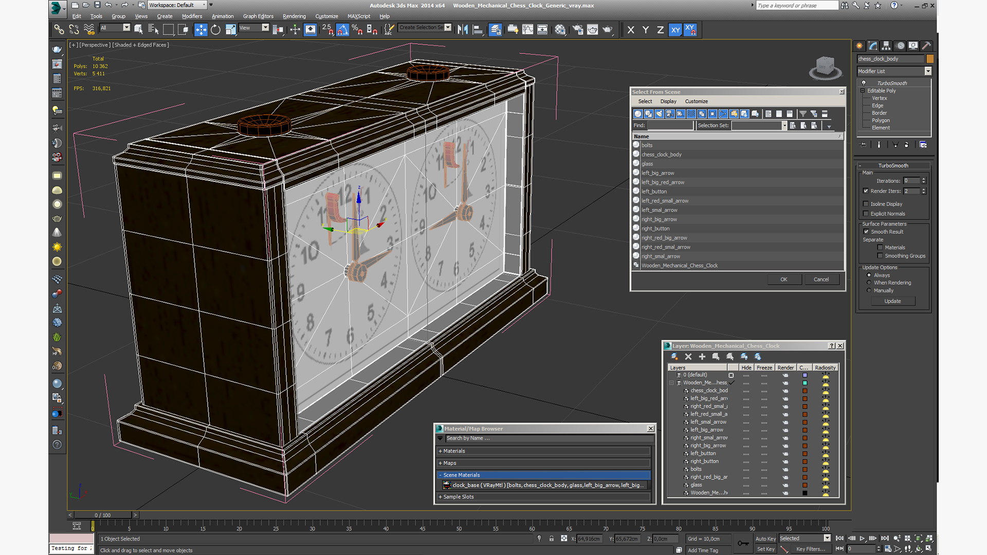
Task: Open Customize menu in Select From Scene
Action: [696, 102]
